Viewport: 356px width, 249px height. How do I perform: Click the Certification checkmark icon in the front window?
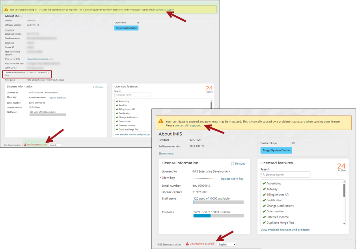pos(264,200)
